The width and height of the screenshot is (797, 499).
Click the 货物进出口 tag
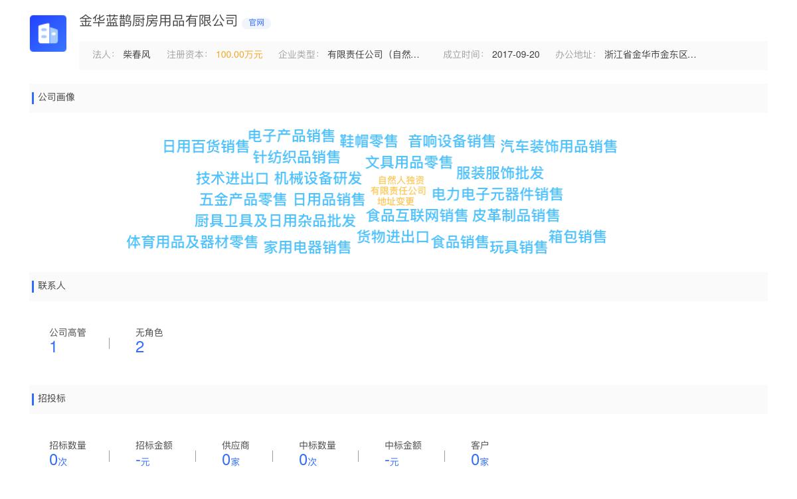(x=393, y=237)
